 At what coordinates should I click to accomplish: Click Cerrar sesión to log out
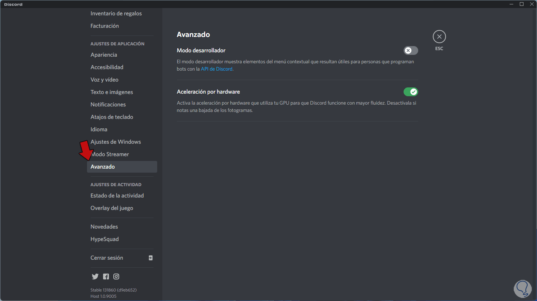coord(107,258)
